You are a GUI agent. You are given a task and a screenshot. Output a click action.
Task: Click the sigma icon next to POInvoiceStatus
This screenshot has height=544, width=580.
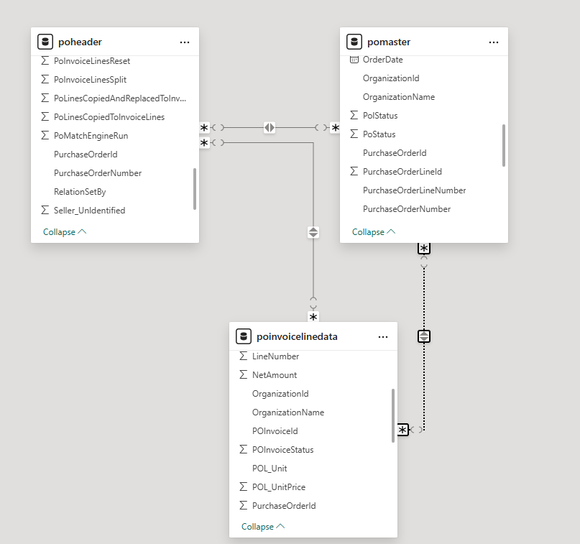[x=243, y=449]
